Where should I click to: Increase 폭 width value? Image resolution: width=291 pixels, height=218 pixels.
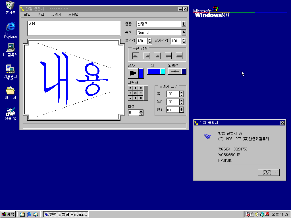click(182, 92)
